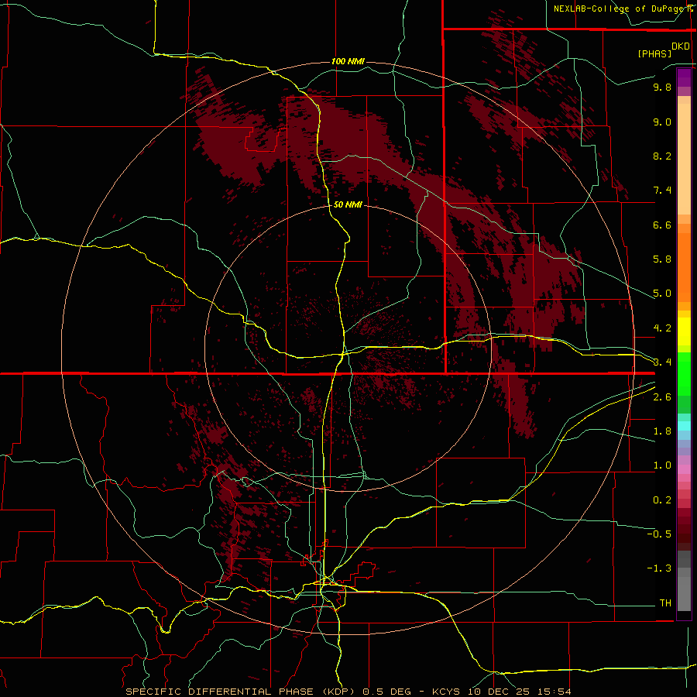Click the 1.0 scale value

pyautogui.click(x=662, y=465)
